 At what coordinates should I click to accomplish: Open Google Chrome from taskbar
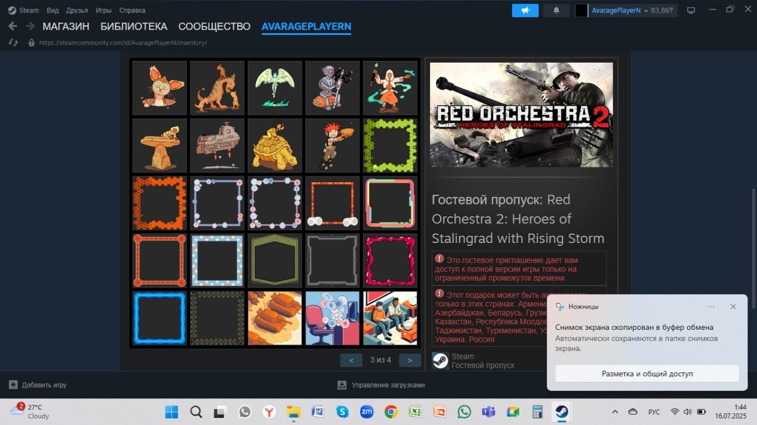(x=391, y=411)
